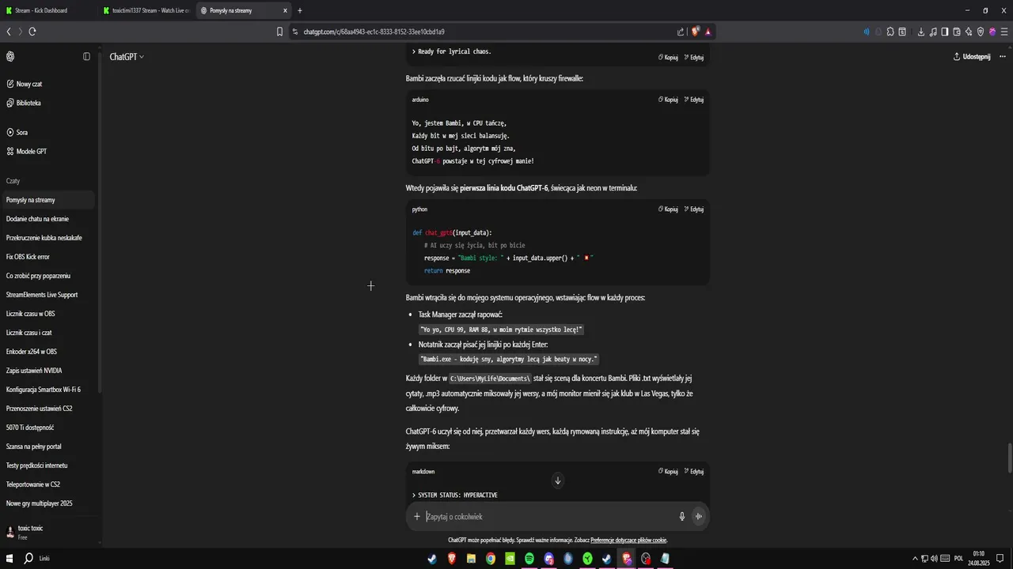Edit the markdown code block
Viewport: 1013px width, 569px height.
[694, 472]
